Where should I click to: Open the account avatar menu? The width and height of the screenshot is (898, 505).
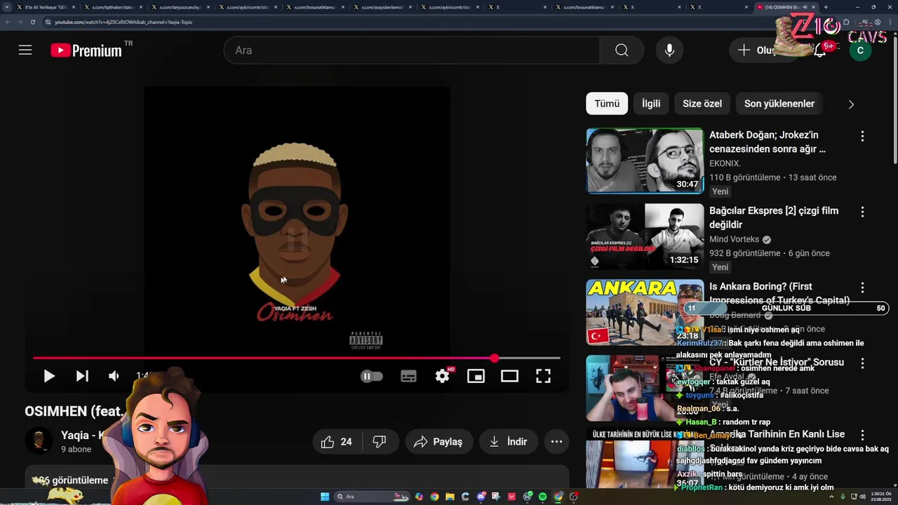click(860, 50)
